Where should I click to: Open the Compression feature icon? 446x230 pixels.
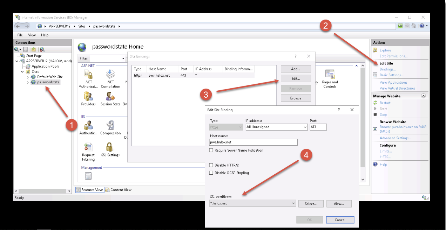coord(110,125)
